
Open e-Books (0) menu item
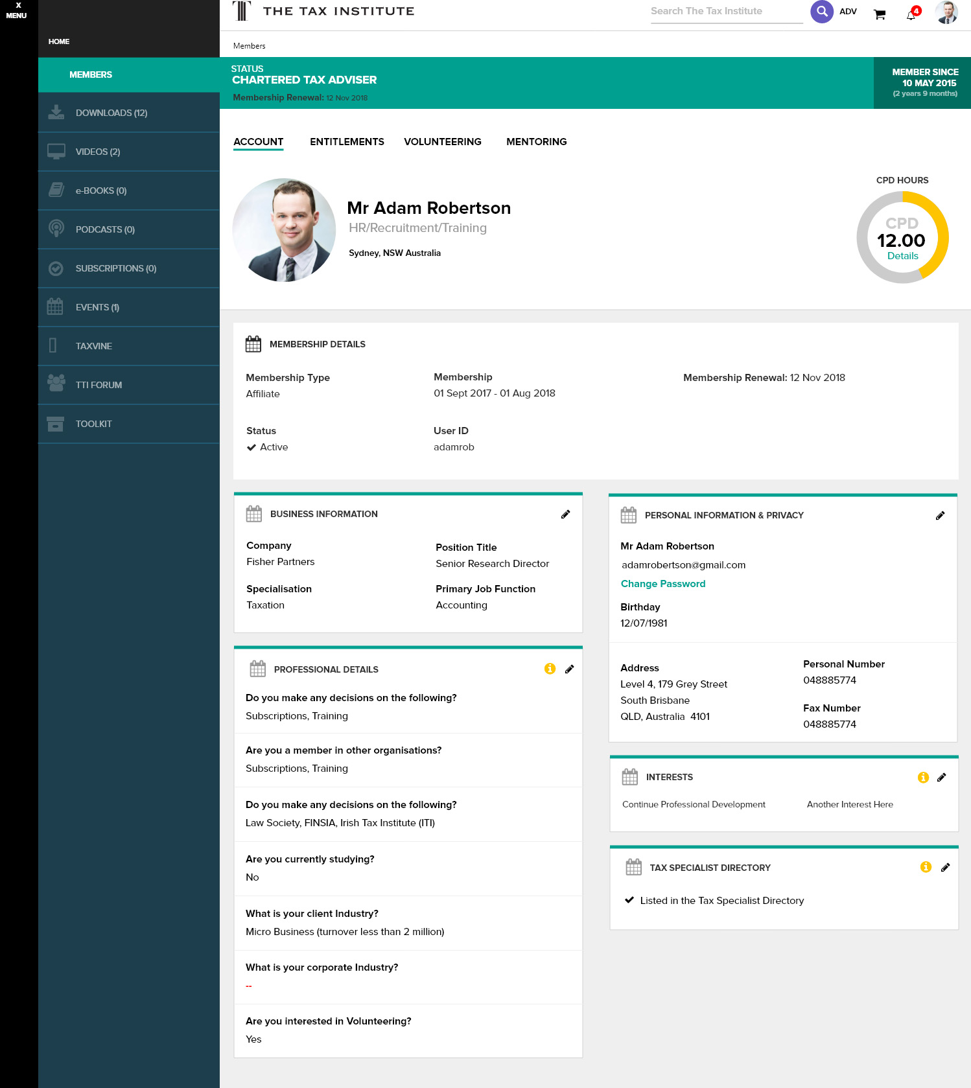129,191
